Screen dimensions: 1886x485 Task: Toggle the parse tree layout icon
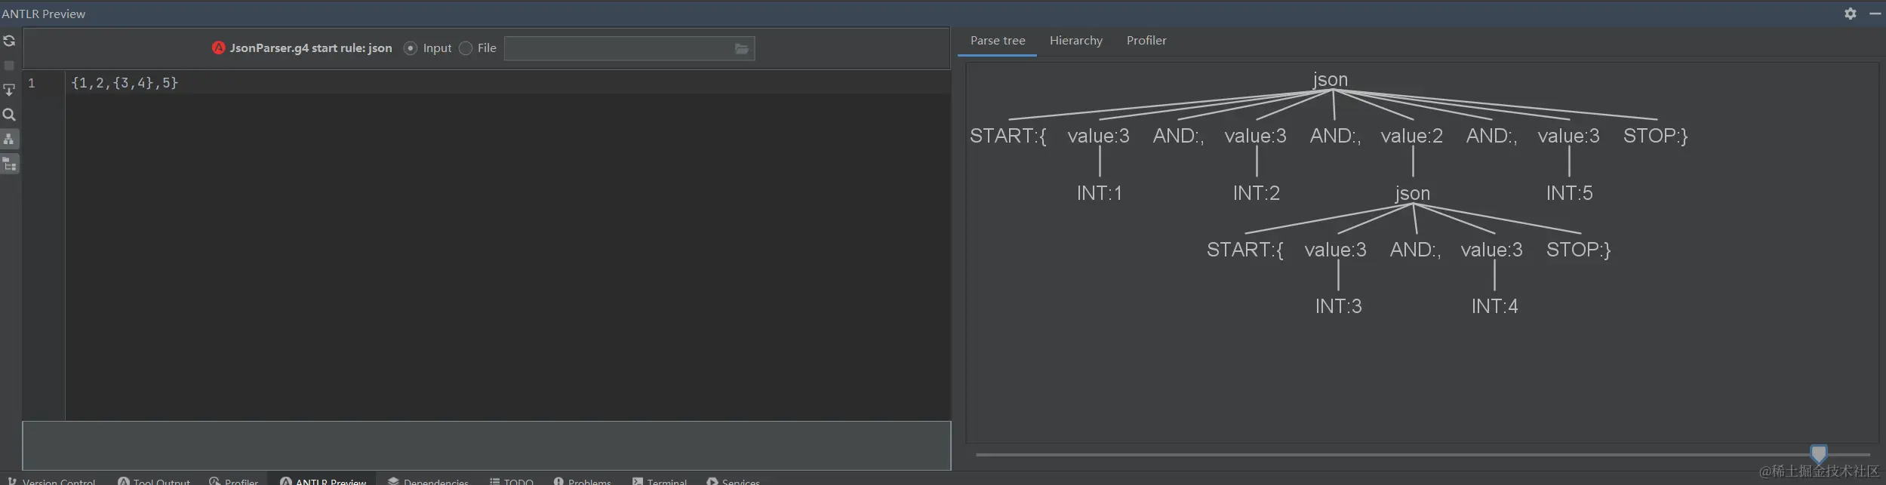(x=9, y=139)
